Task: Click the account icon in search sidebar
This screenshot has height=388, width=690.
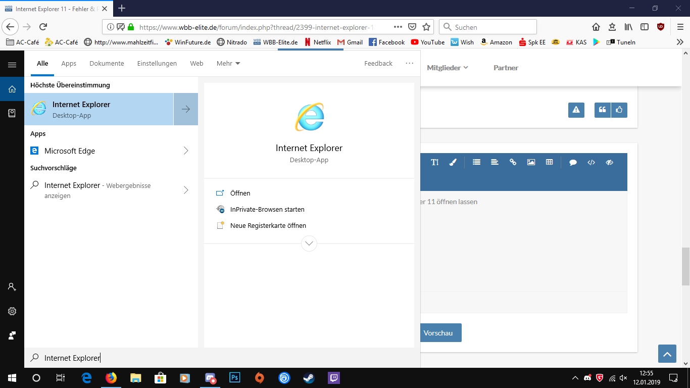Action: [x=12, y=287]
